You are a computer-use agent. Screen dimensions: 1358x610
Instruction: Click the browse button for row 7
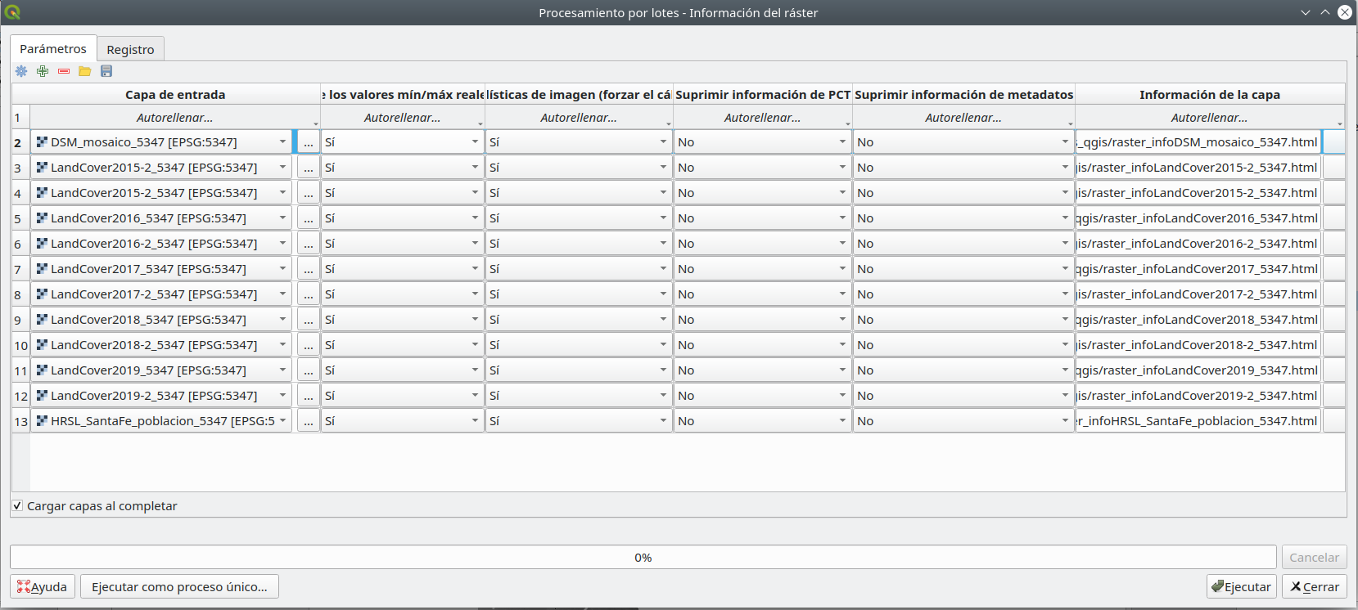click(309, 269)
